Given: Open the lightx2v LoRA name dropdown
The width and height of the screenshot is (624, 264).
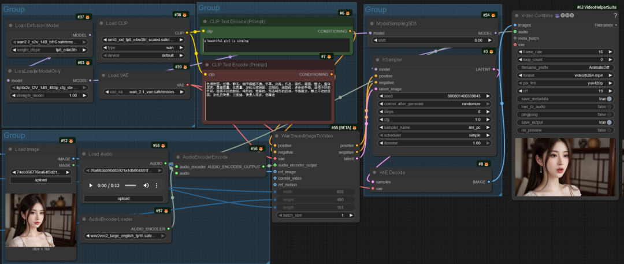Looking at the screenshot, I should [x=49, y=87].
